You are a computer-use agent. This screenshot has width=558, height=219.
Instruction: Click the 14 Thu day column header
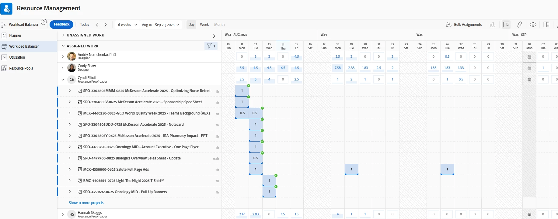click(x=283, y=46)
